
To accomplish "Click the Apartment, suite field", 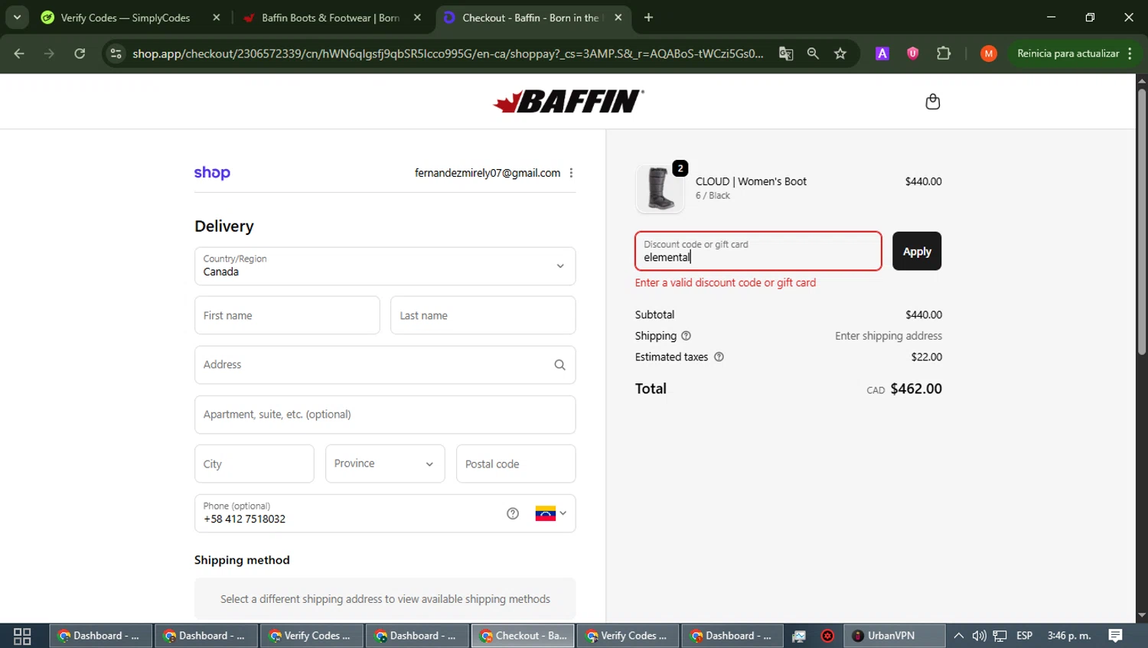I will coord(385,415).
